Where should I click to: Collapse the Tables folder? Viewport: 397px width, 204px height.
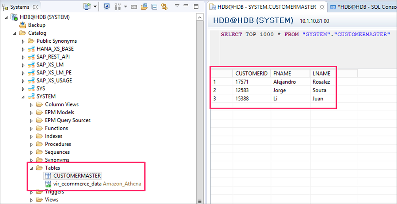[x=32, y=168]
